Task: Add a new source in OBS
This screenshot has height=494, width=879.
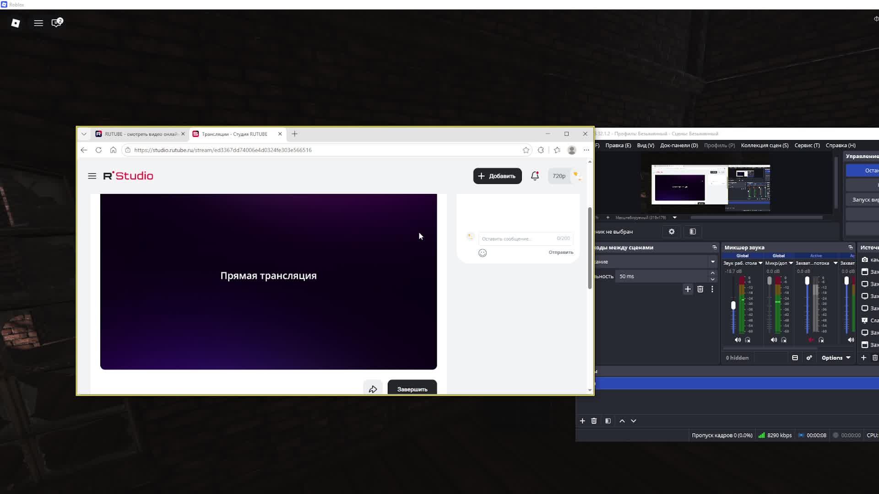Action: pyautogui.click(x=863, y=358)
